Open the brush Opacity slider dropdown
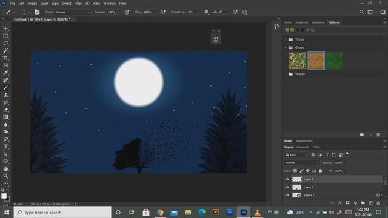388x218 pixels. pyautogui.click(x=119, y=12)
